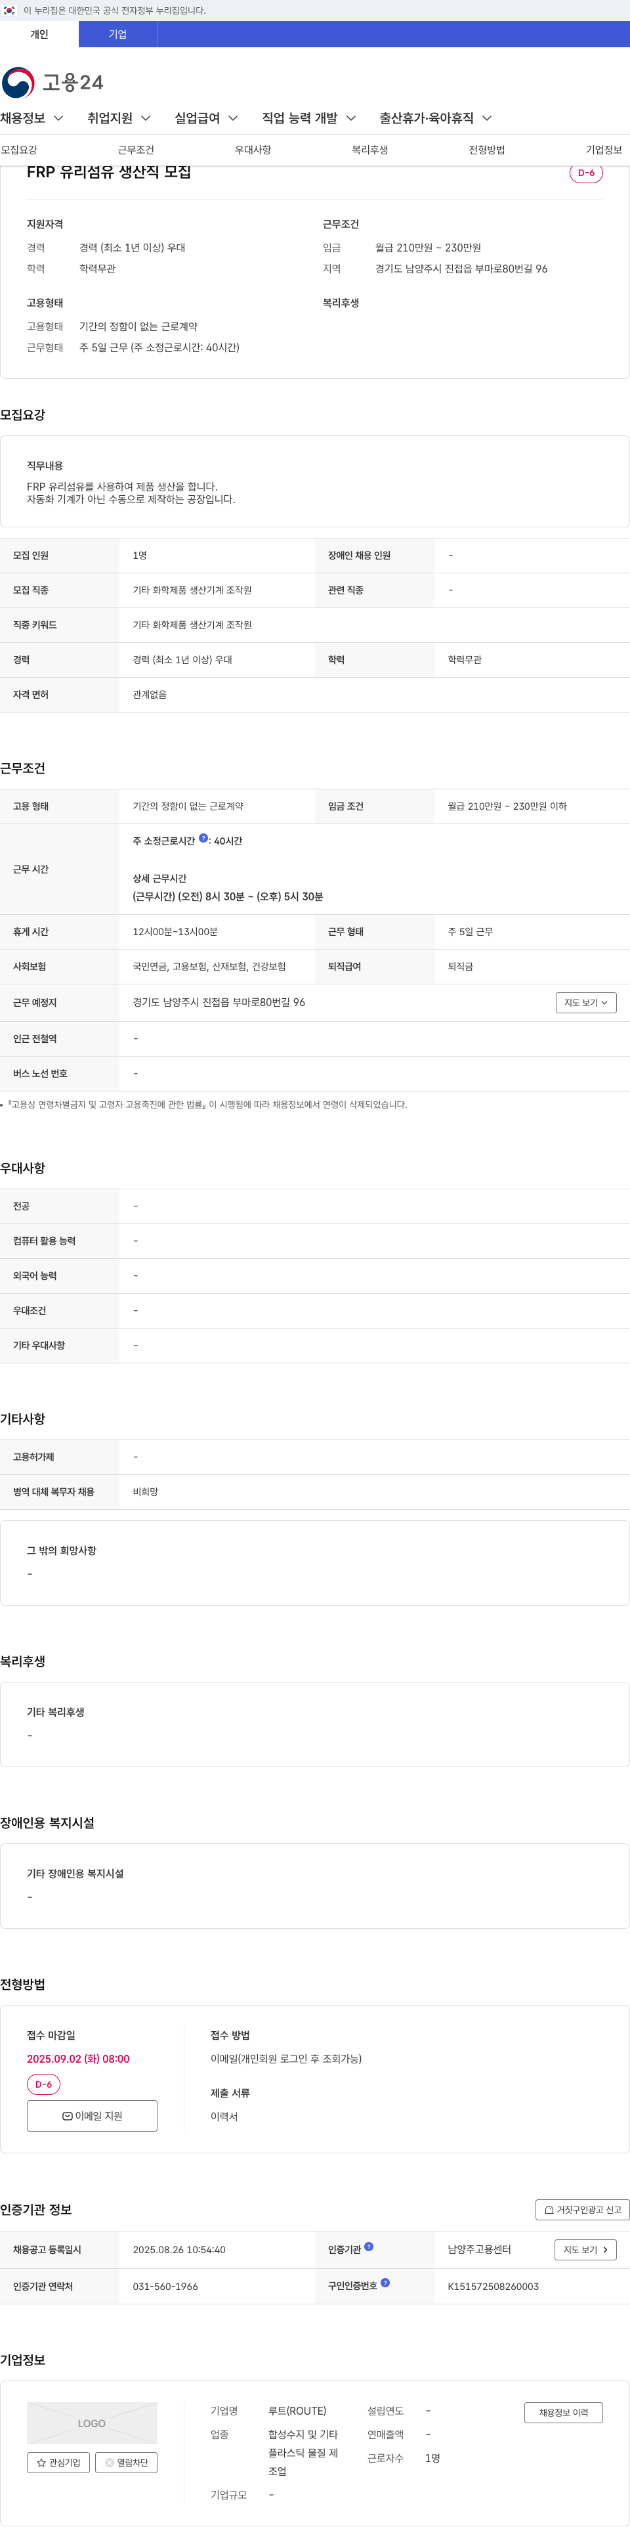Click the registration date 2025.08.26 10:54:40
Image resolution: width=630 pixels, height=2527 pixels.
[x=179, y=2251]
